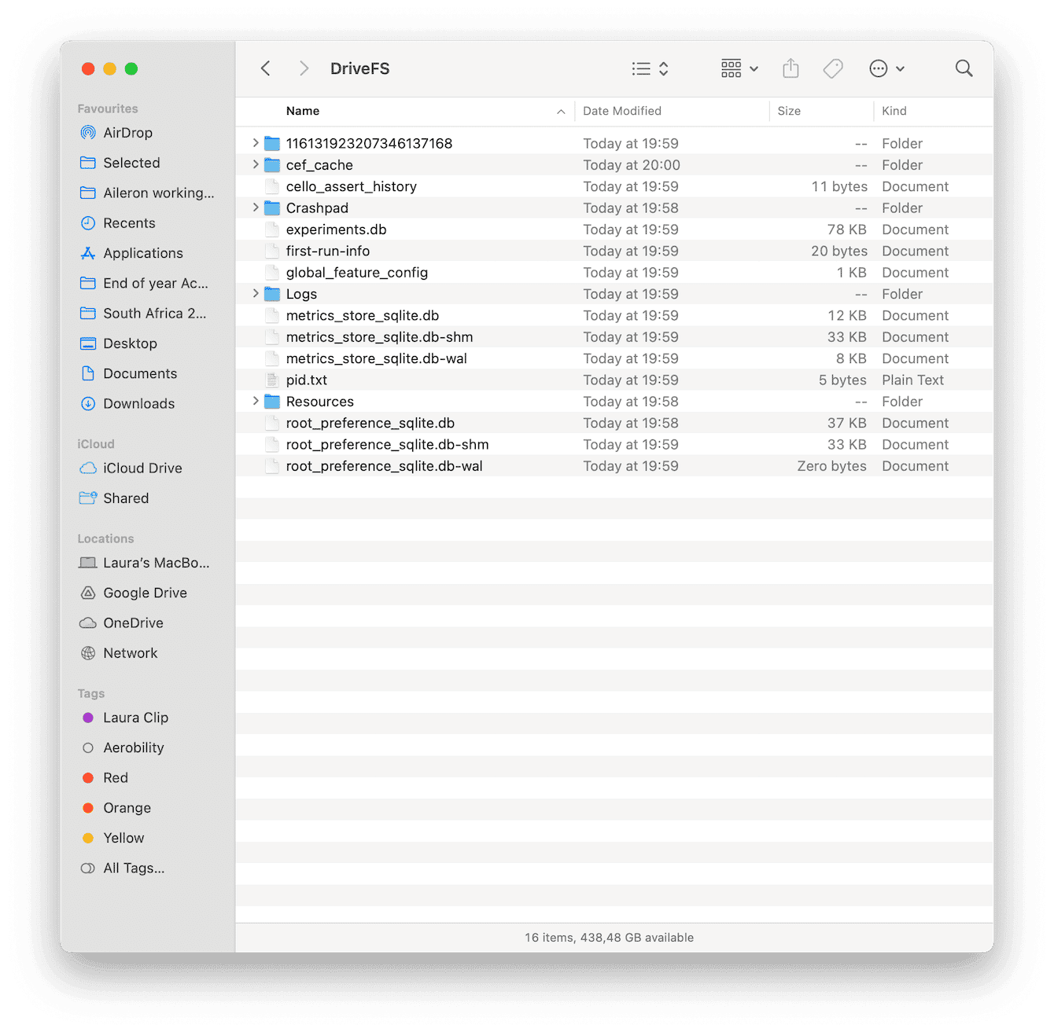Select the Laura Clip tag
The height and width of the screenshot is (1032, 1054).
[x=135, y=717]
